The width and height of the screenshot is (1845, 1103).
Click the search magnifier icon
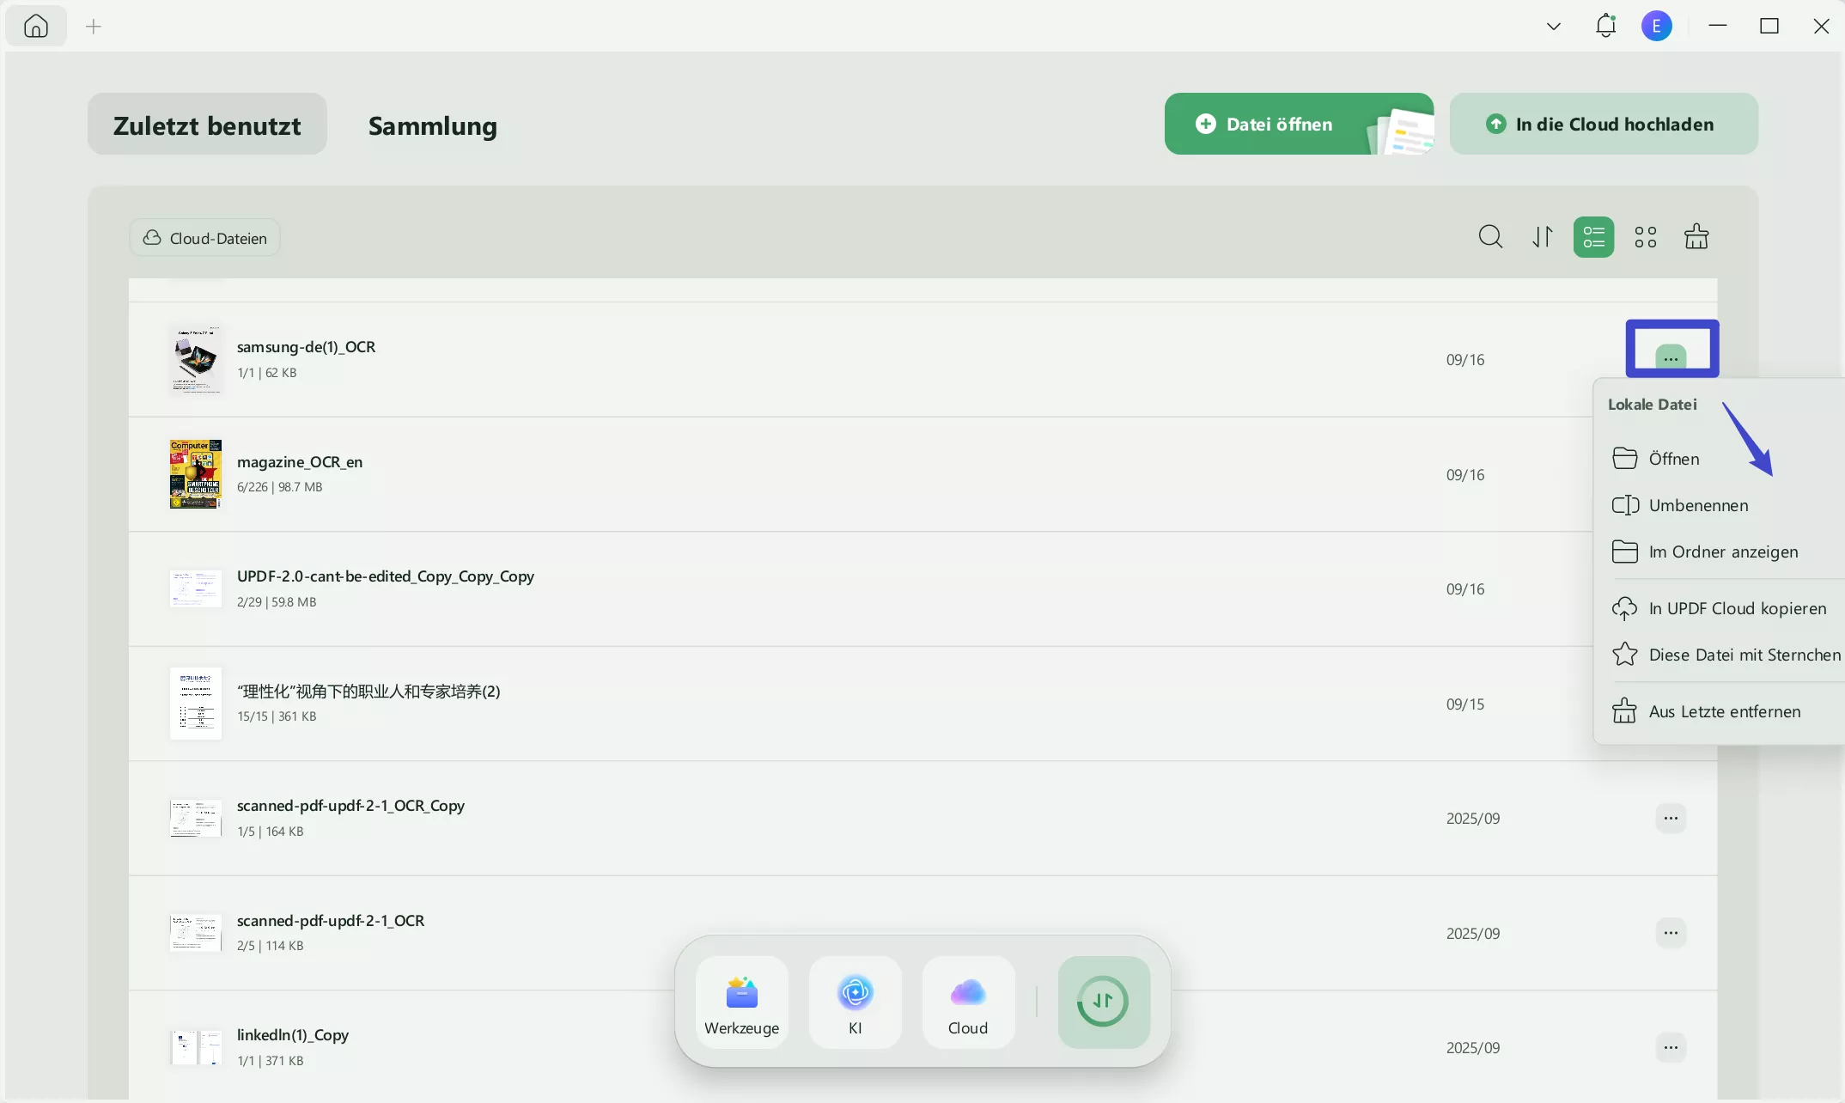point(1490,237)
